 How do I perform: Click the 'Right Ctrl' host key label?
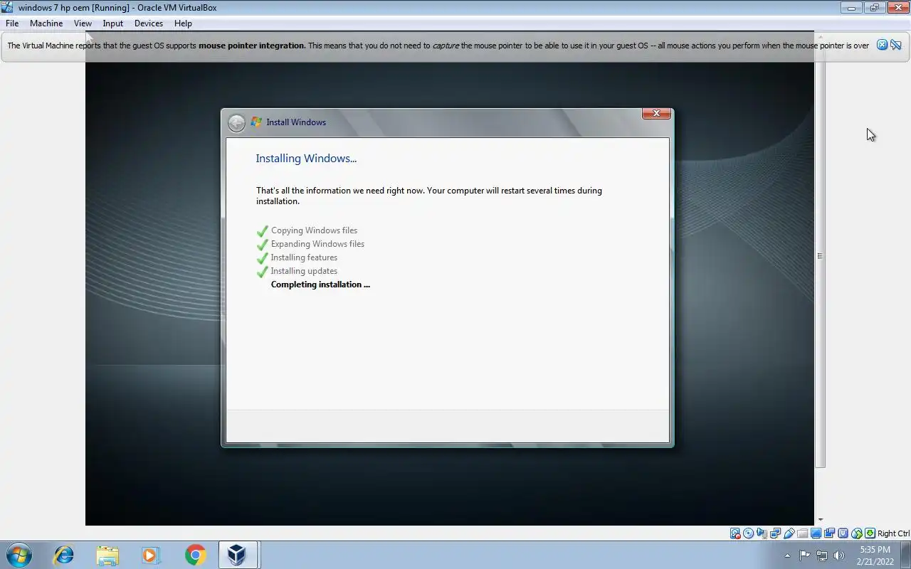[x=893, y=533]
